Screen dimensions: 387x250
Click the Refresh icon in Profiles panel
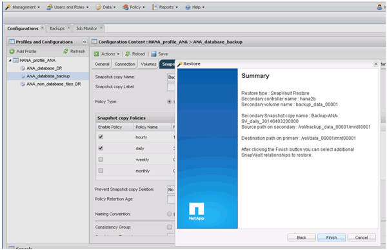point(66,51)
